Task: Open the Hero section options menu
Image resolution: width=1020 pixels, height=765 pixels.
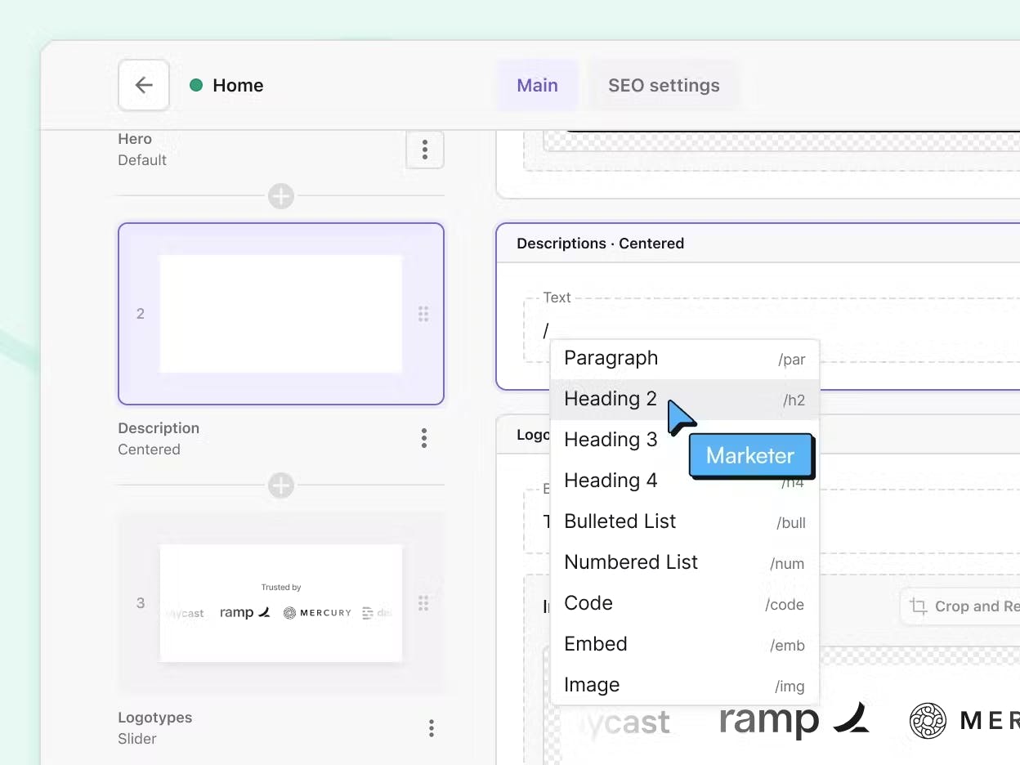Action: (424, 150)
